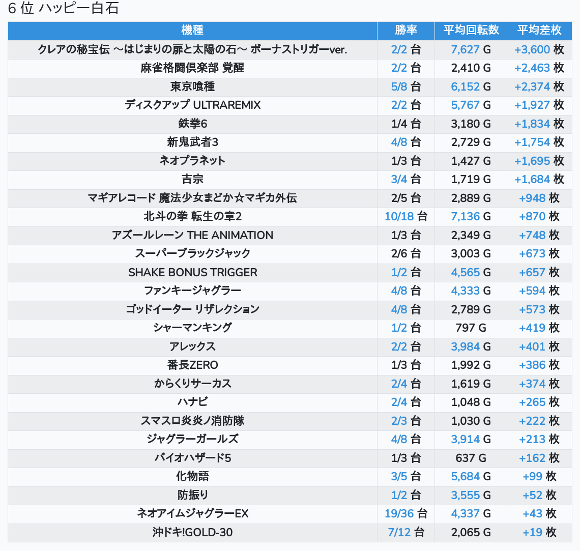Sort by 勝率 column header
This screenshot has height=551, width=580.
pyautogui.click(x=405, y=31)
